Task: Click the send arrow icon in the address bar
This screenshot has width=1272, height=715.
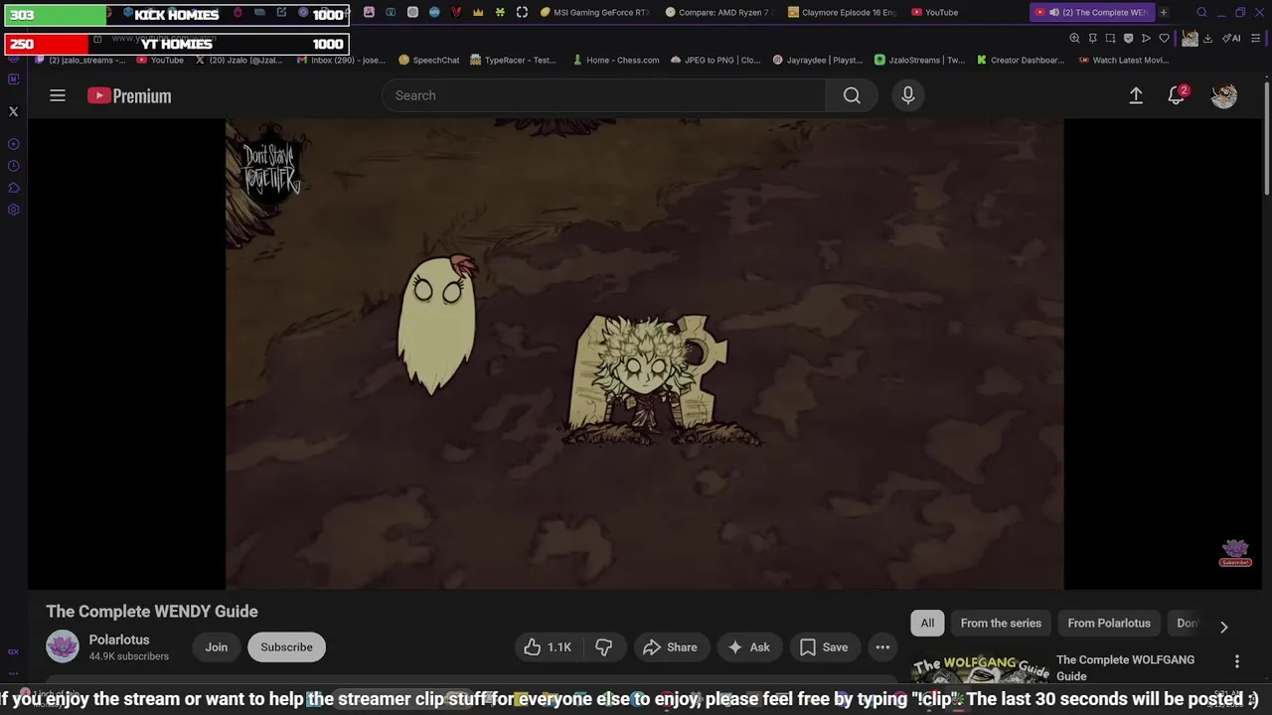Action: (x=1146, y=38)
